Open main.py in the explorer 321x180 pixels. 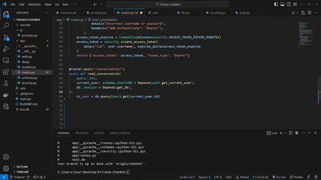pyautogui.click(x=25, y=99)
